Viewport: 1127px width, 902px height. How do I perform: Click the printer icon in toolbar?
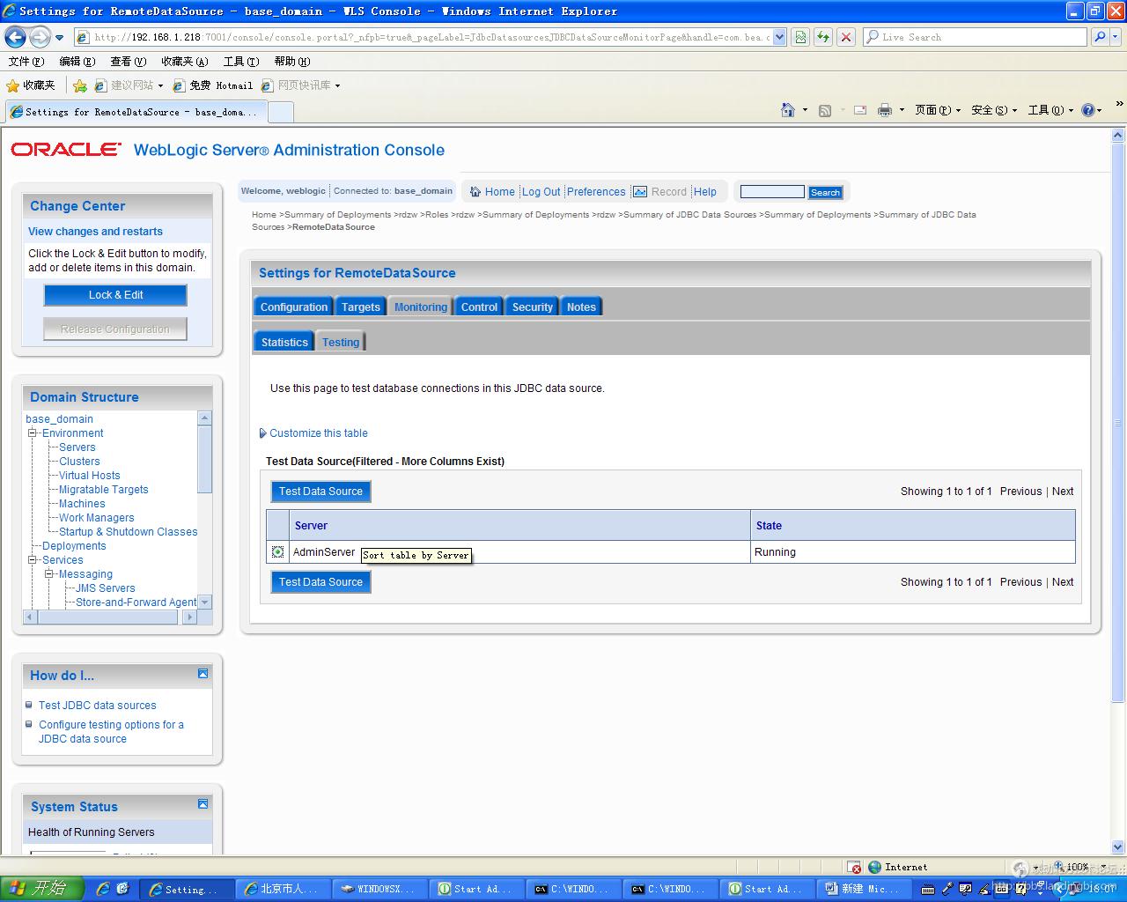884,110
